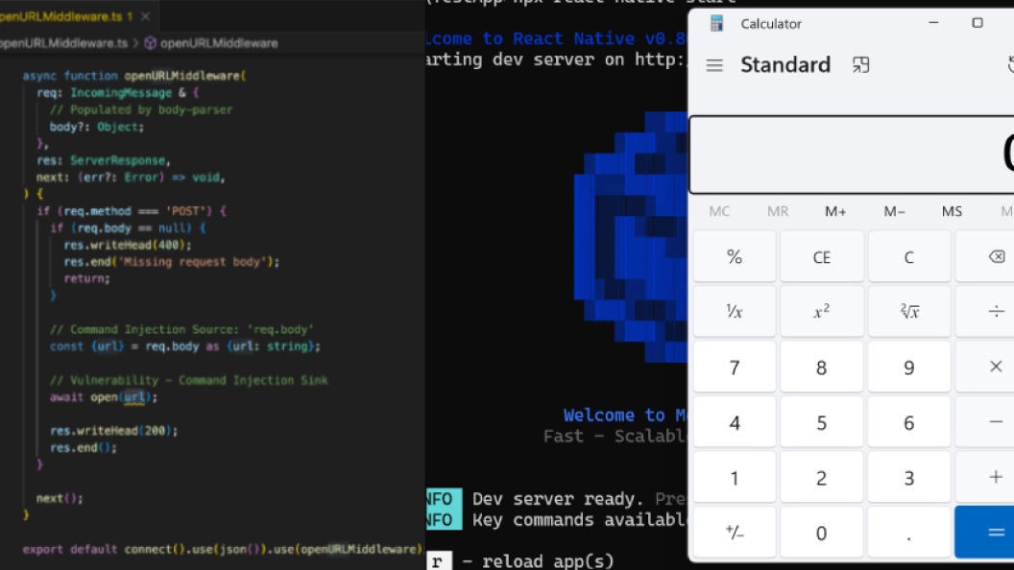Click the MS memory store button
This screenshot has height=570, width=1014.
click(x=952, y=211)
